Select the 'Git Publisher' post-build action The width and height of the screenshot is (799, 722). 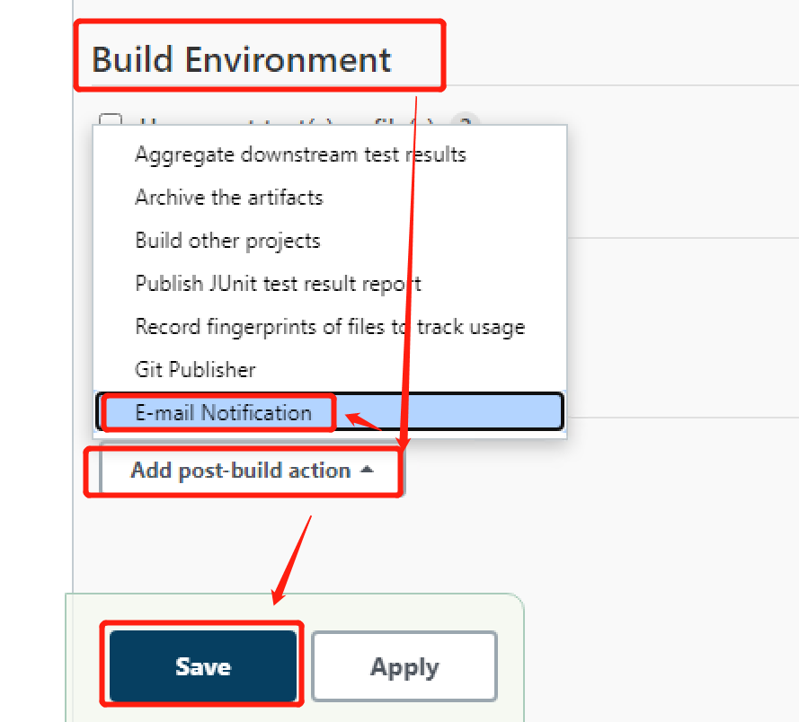tap(194, 369)
